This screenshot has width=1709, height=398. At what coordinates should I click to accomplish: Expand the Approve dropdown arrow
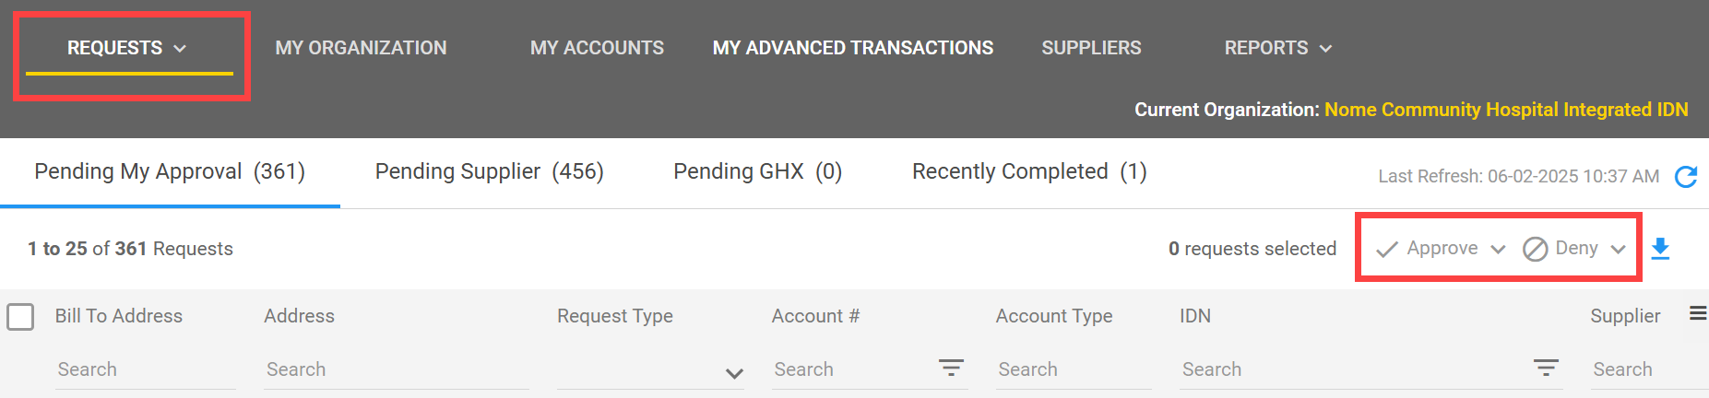click(1498, 249)
